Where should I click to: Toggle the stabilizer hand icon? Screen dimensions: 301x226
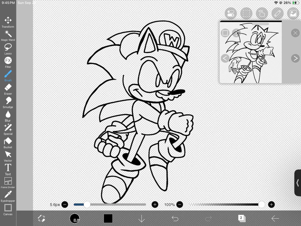coord(262,13)
